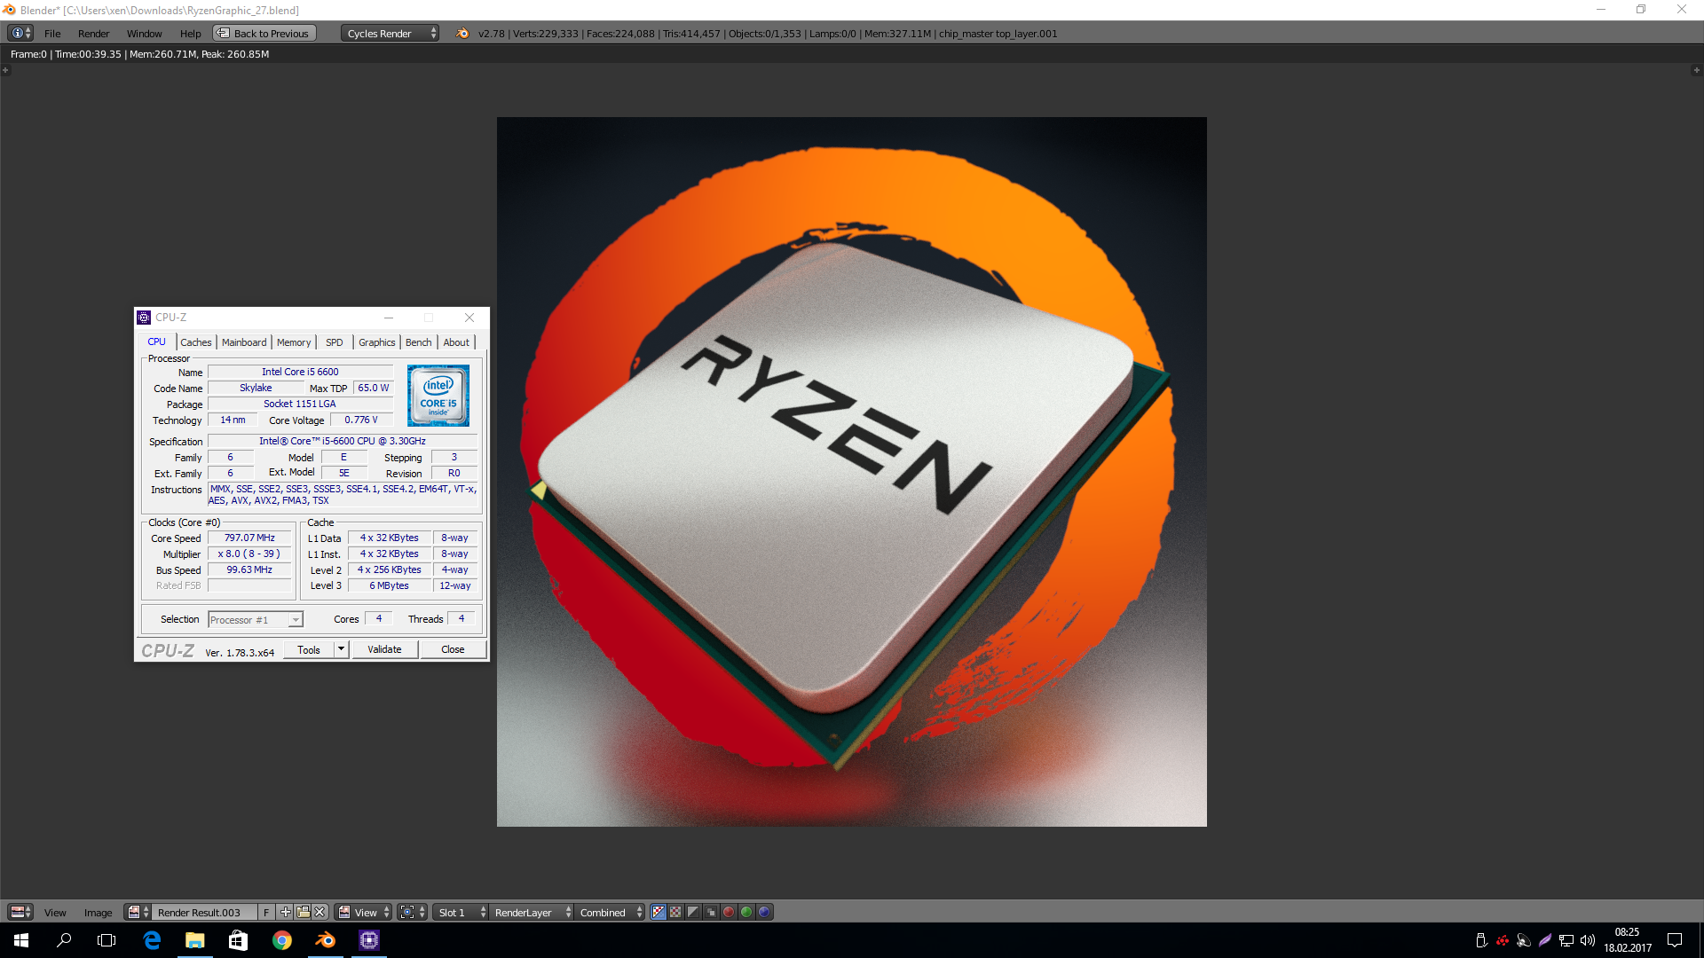Launch Google Chrome from taskbar
Image resolution: width=1704 pixels, height=958 pixels.
point(282,940)
